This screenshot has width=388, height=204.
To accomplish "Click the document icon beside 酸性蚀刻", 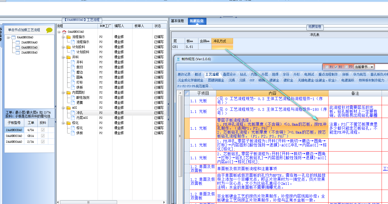I will coord(73,97).
